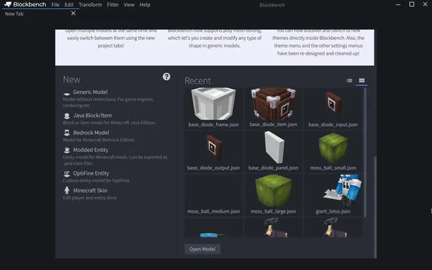
Task: Open the Help menu
Action: pyautogui.click(x=145, y=5)
